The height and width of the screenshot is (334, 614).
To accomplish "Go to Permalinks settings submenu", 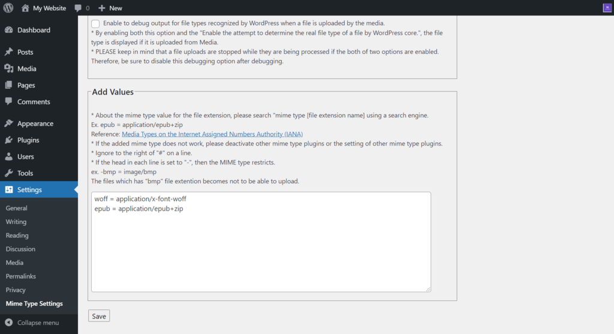I will coord(21,277).
